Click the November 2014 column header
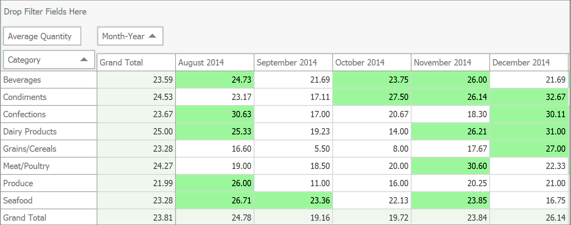Screen dimensions: 571x225 pyautogui.click(x=450, y=62)
